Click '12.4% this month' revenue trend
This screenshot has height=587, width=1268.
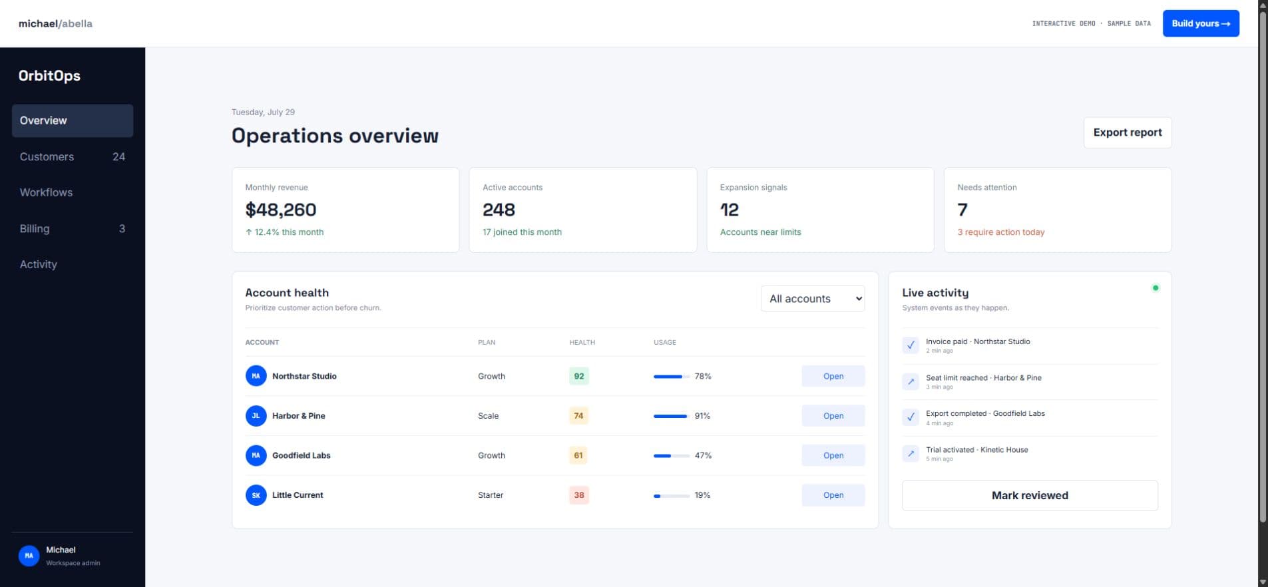click(x=284, y=232)
